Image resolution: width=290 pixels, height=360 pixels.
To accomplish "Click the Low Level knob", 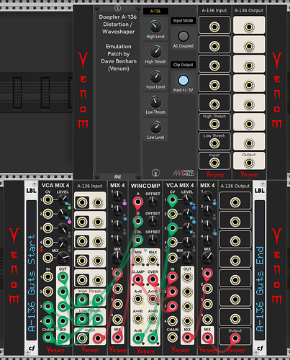I will (155, 127).
